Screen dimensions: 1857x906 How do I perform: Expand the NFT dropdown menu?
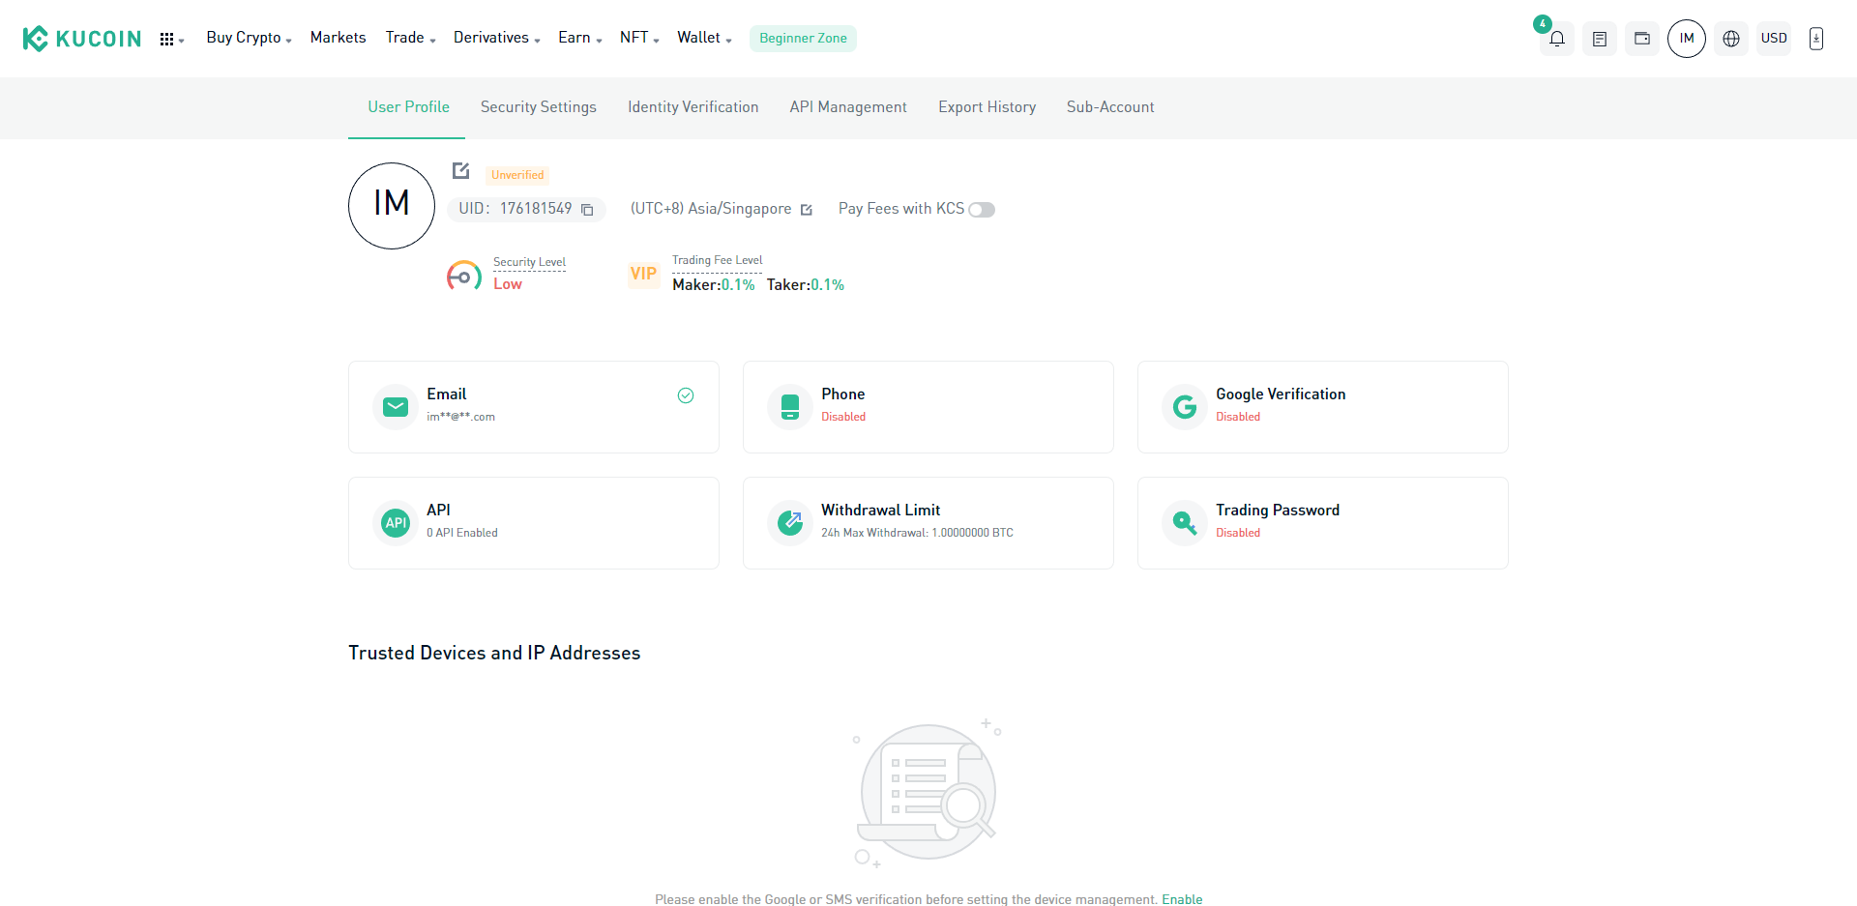point(639,38)
